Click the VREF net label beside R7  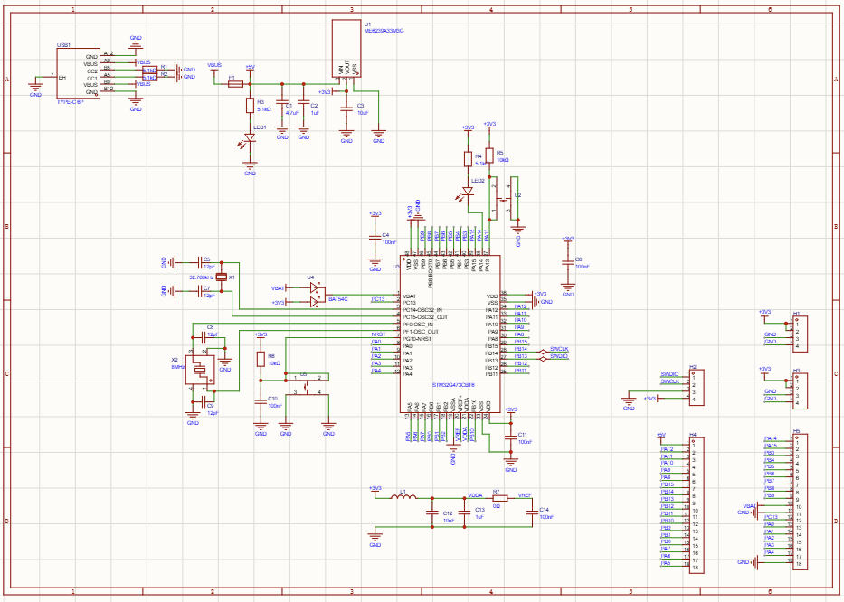(x=524, y=495)
